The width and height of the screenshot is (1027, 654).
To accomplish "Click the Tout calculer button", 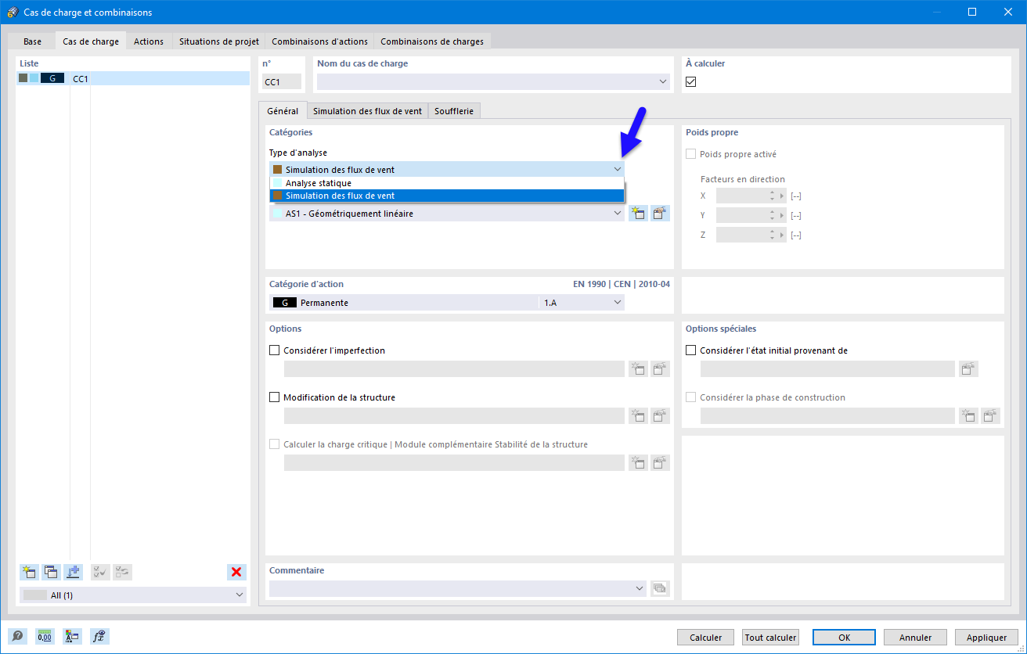I will [770, 638].
